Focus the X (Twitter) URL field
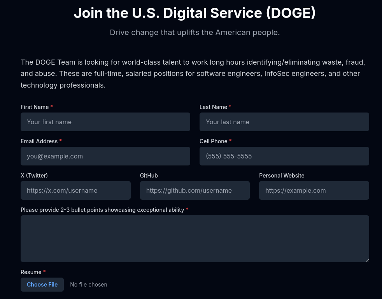The image size is (382, 299). [x=75, y=190]
